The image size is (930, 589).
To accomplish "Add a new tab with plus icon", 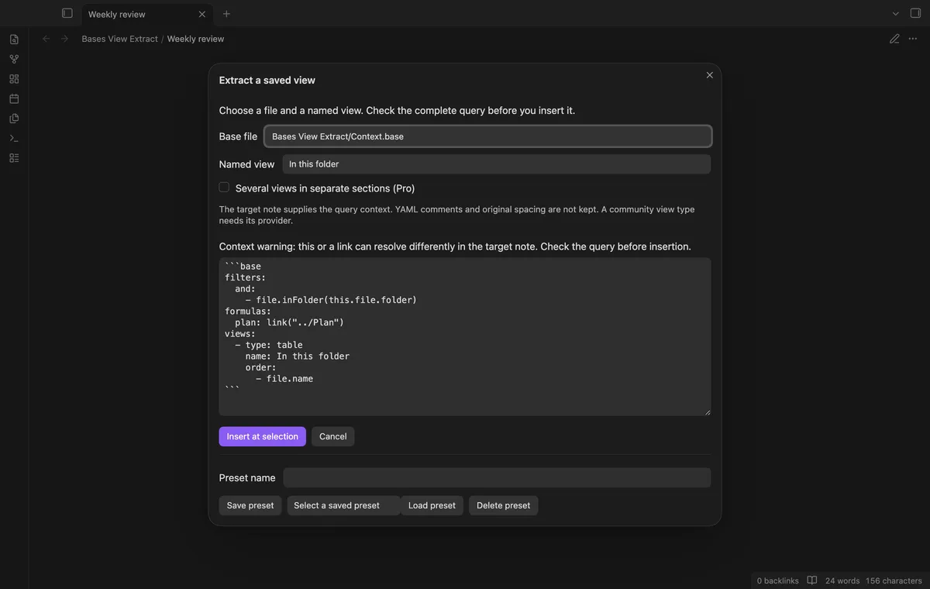I will pos(226,14).
